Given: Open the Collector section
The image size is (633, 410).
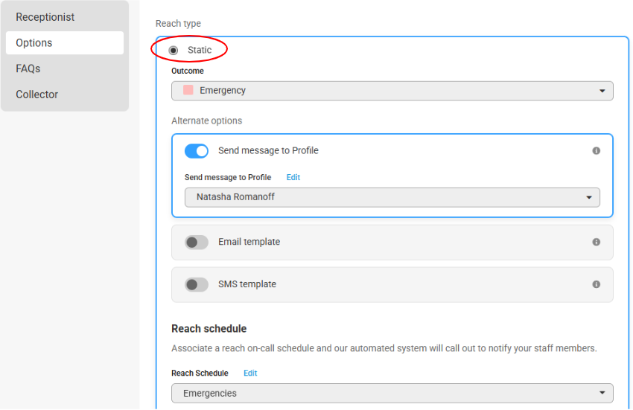Looking at the screenshot, I should click(65, 95).
